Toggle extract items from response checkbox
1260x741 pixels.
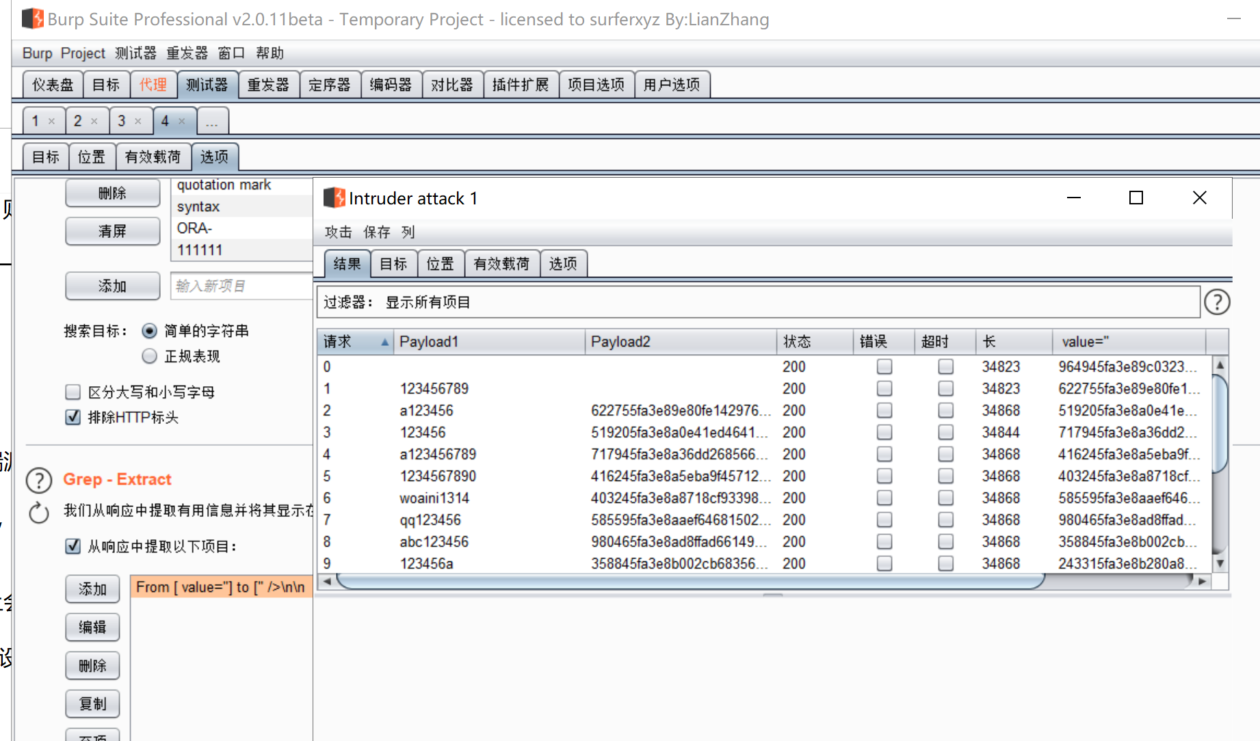[x=73, y=546]
